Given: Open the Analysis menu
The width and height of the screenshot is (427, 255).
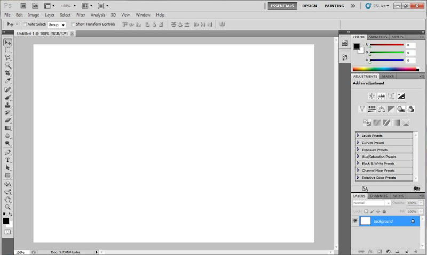Looking at the screenshot, I should [x=98, y=15].
